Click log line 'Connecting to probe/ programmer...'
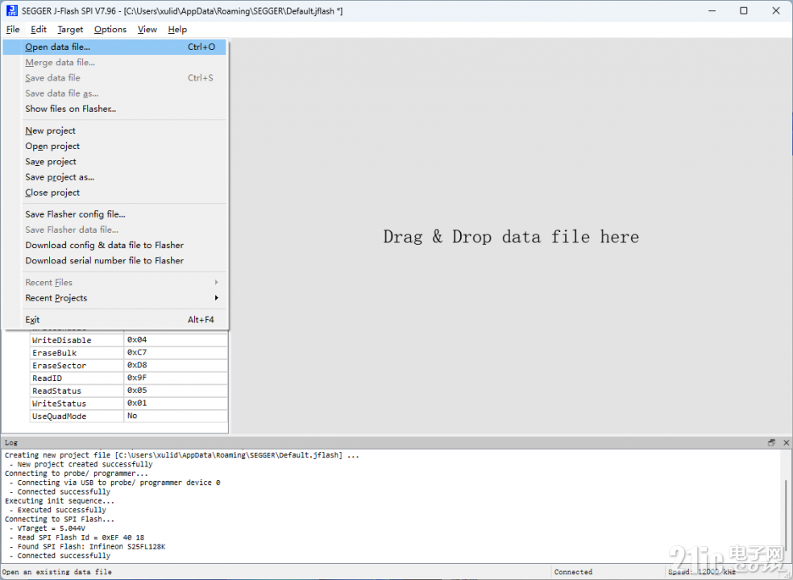This screenshot has height=580, width=793. coord(77,474)
